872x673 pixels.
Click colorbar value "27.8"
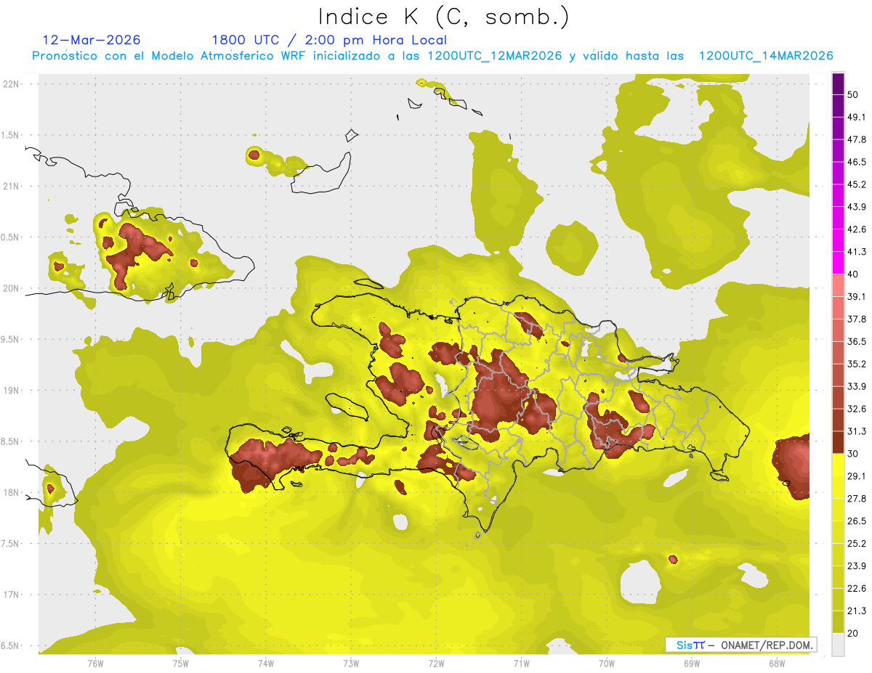click(x=857, y=499)
